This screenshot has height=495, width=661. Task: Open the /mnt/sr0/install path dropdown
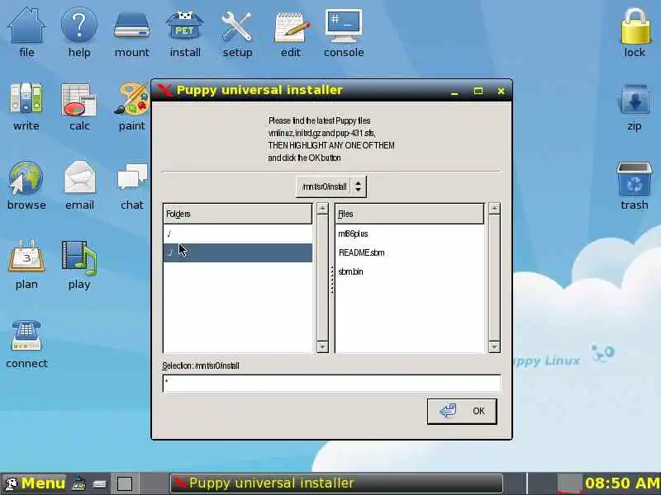click(331, 186)
